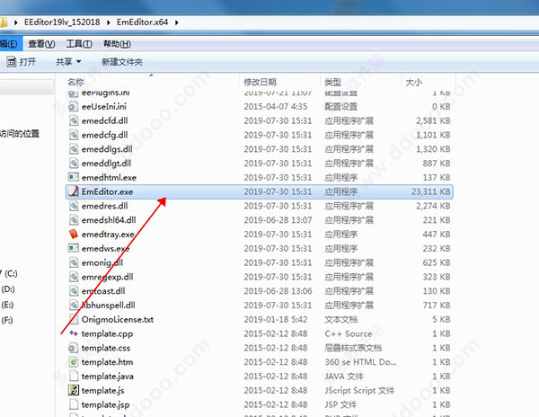Open the 帮助(H) menu
This screenshot has width=539, height=417.
[x=117, y=44]
